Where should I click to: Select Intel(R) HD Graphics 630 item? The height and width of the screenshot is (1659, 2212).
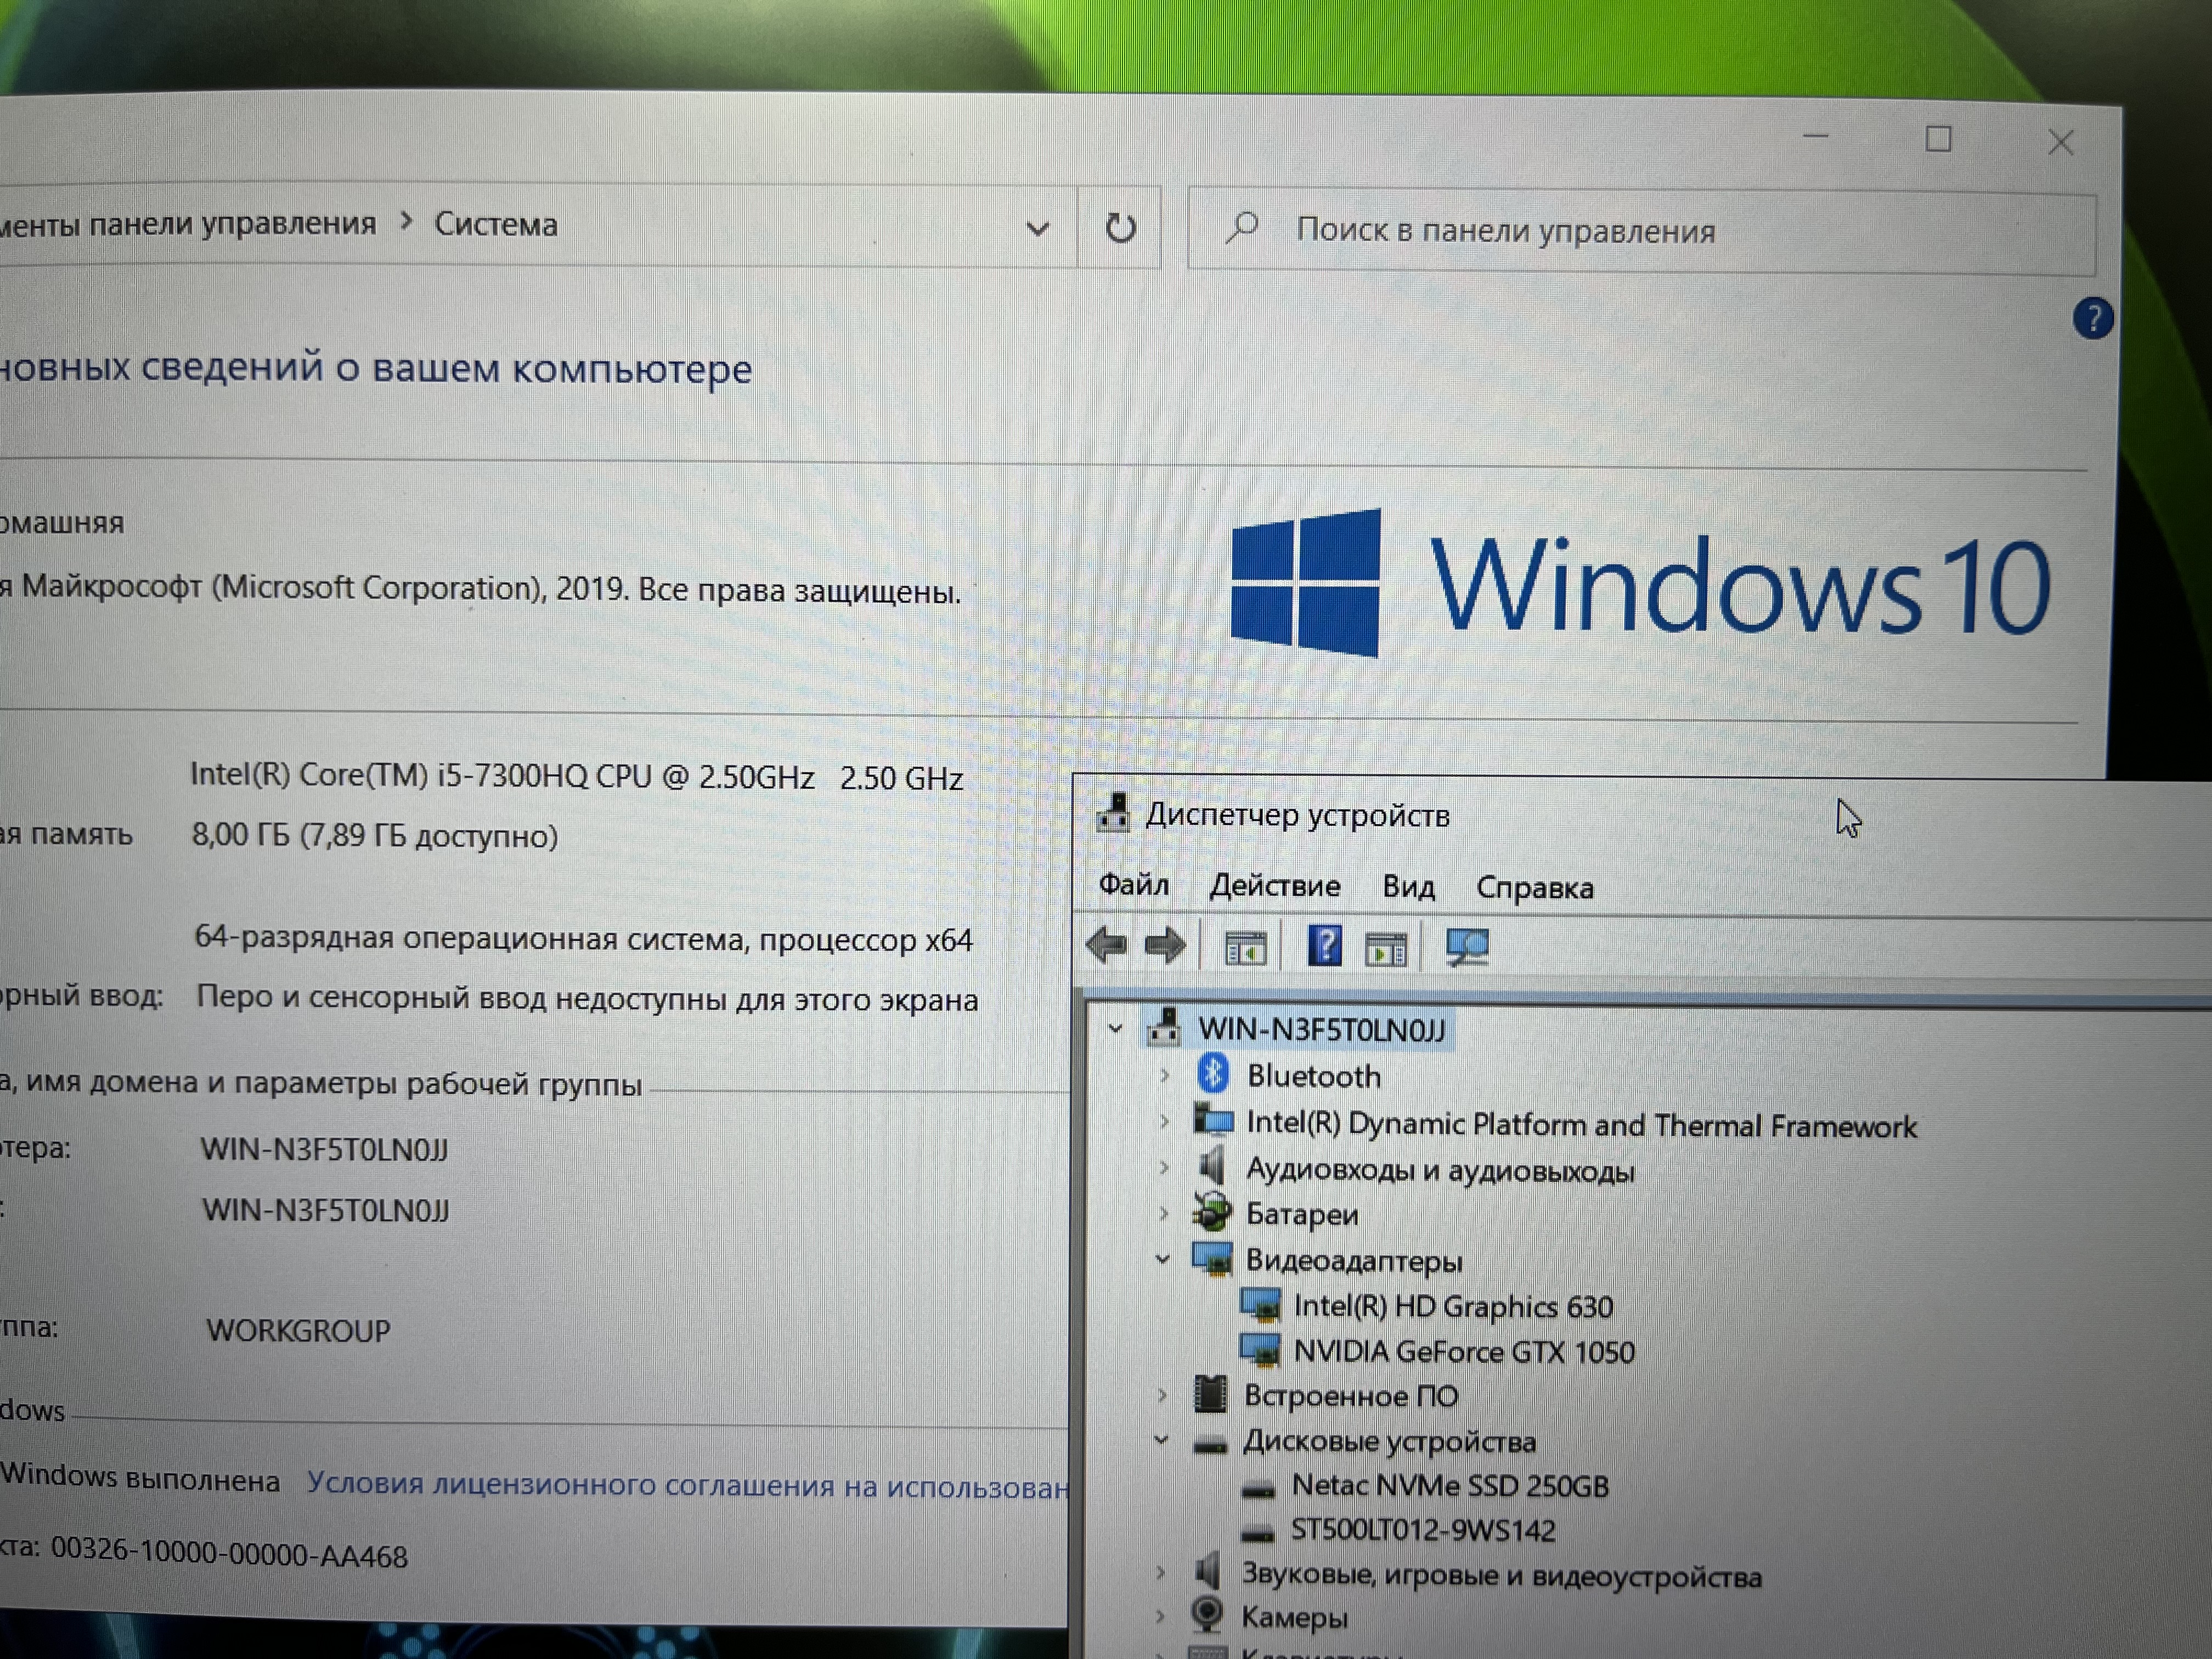click(1452, 1306)
